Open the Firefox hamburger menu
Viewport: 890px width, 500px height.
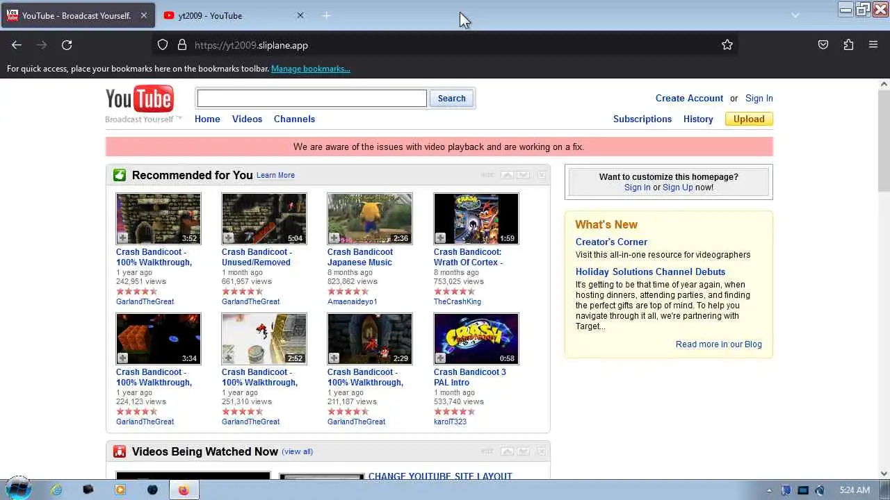point(873,45)
